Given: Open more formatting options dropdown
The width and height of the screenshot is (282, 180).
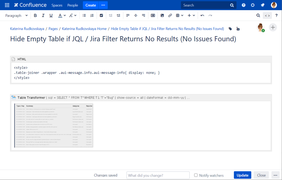Looking at the screenshot, I should [73, 16].
